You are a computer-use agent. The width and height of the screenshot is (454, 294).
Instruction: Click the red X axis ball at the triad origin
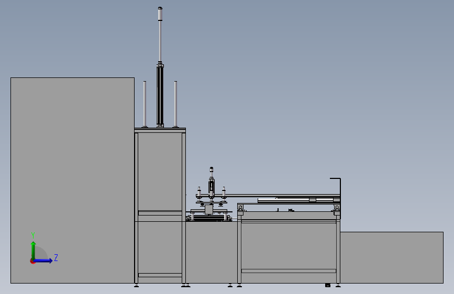pyautogui.click(x=32, y=261)
